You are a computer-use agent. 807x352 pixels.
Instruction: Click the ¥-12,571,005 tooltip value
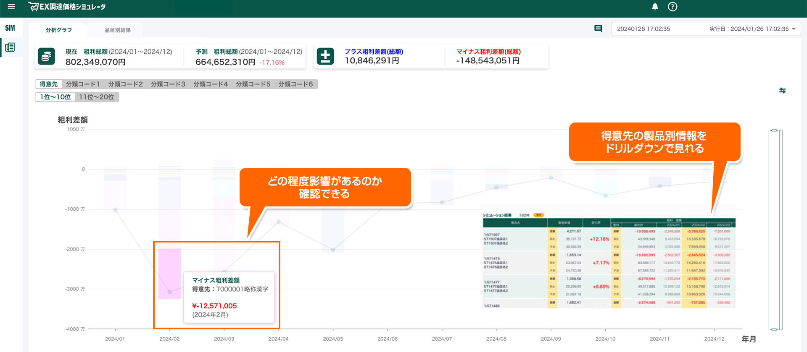pos(214,306)
